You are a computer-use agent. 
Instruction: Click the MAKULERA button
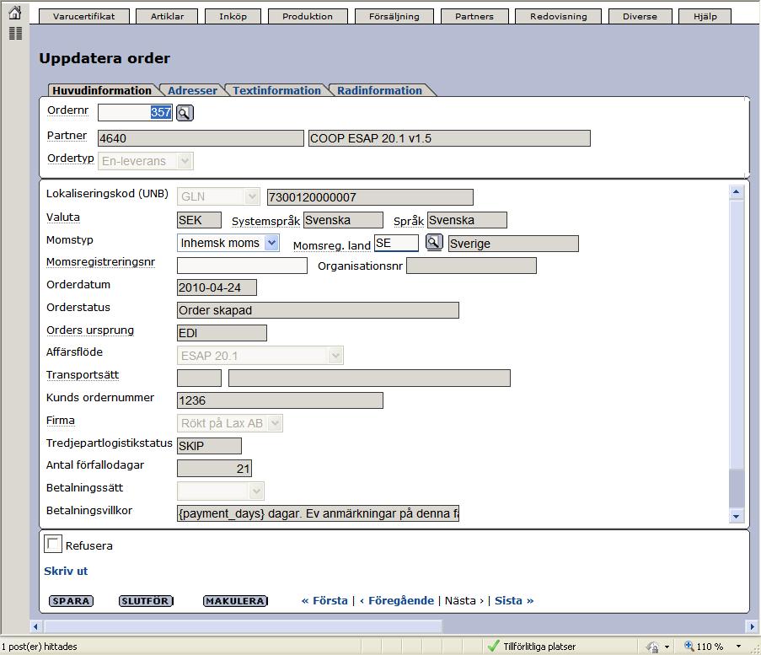coord(235,601)
